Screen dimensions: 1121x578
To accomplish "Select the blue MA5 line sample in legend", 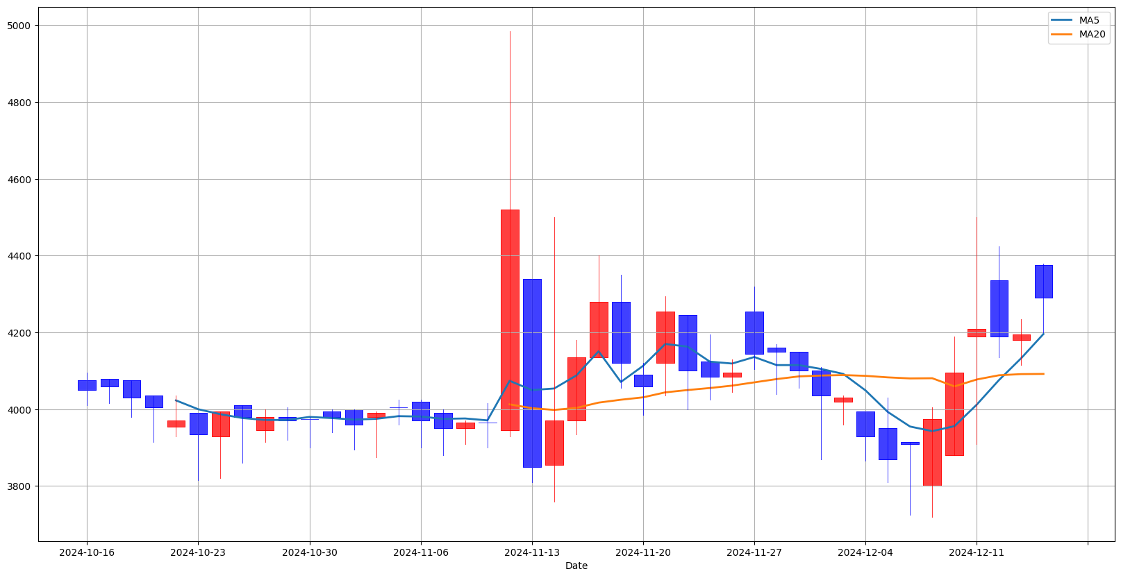I will pos(1063,20).
